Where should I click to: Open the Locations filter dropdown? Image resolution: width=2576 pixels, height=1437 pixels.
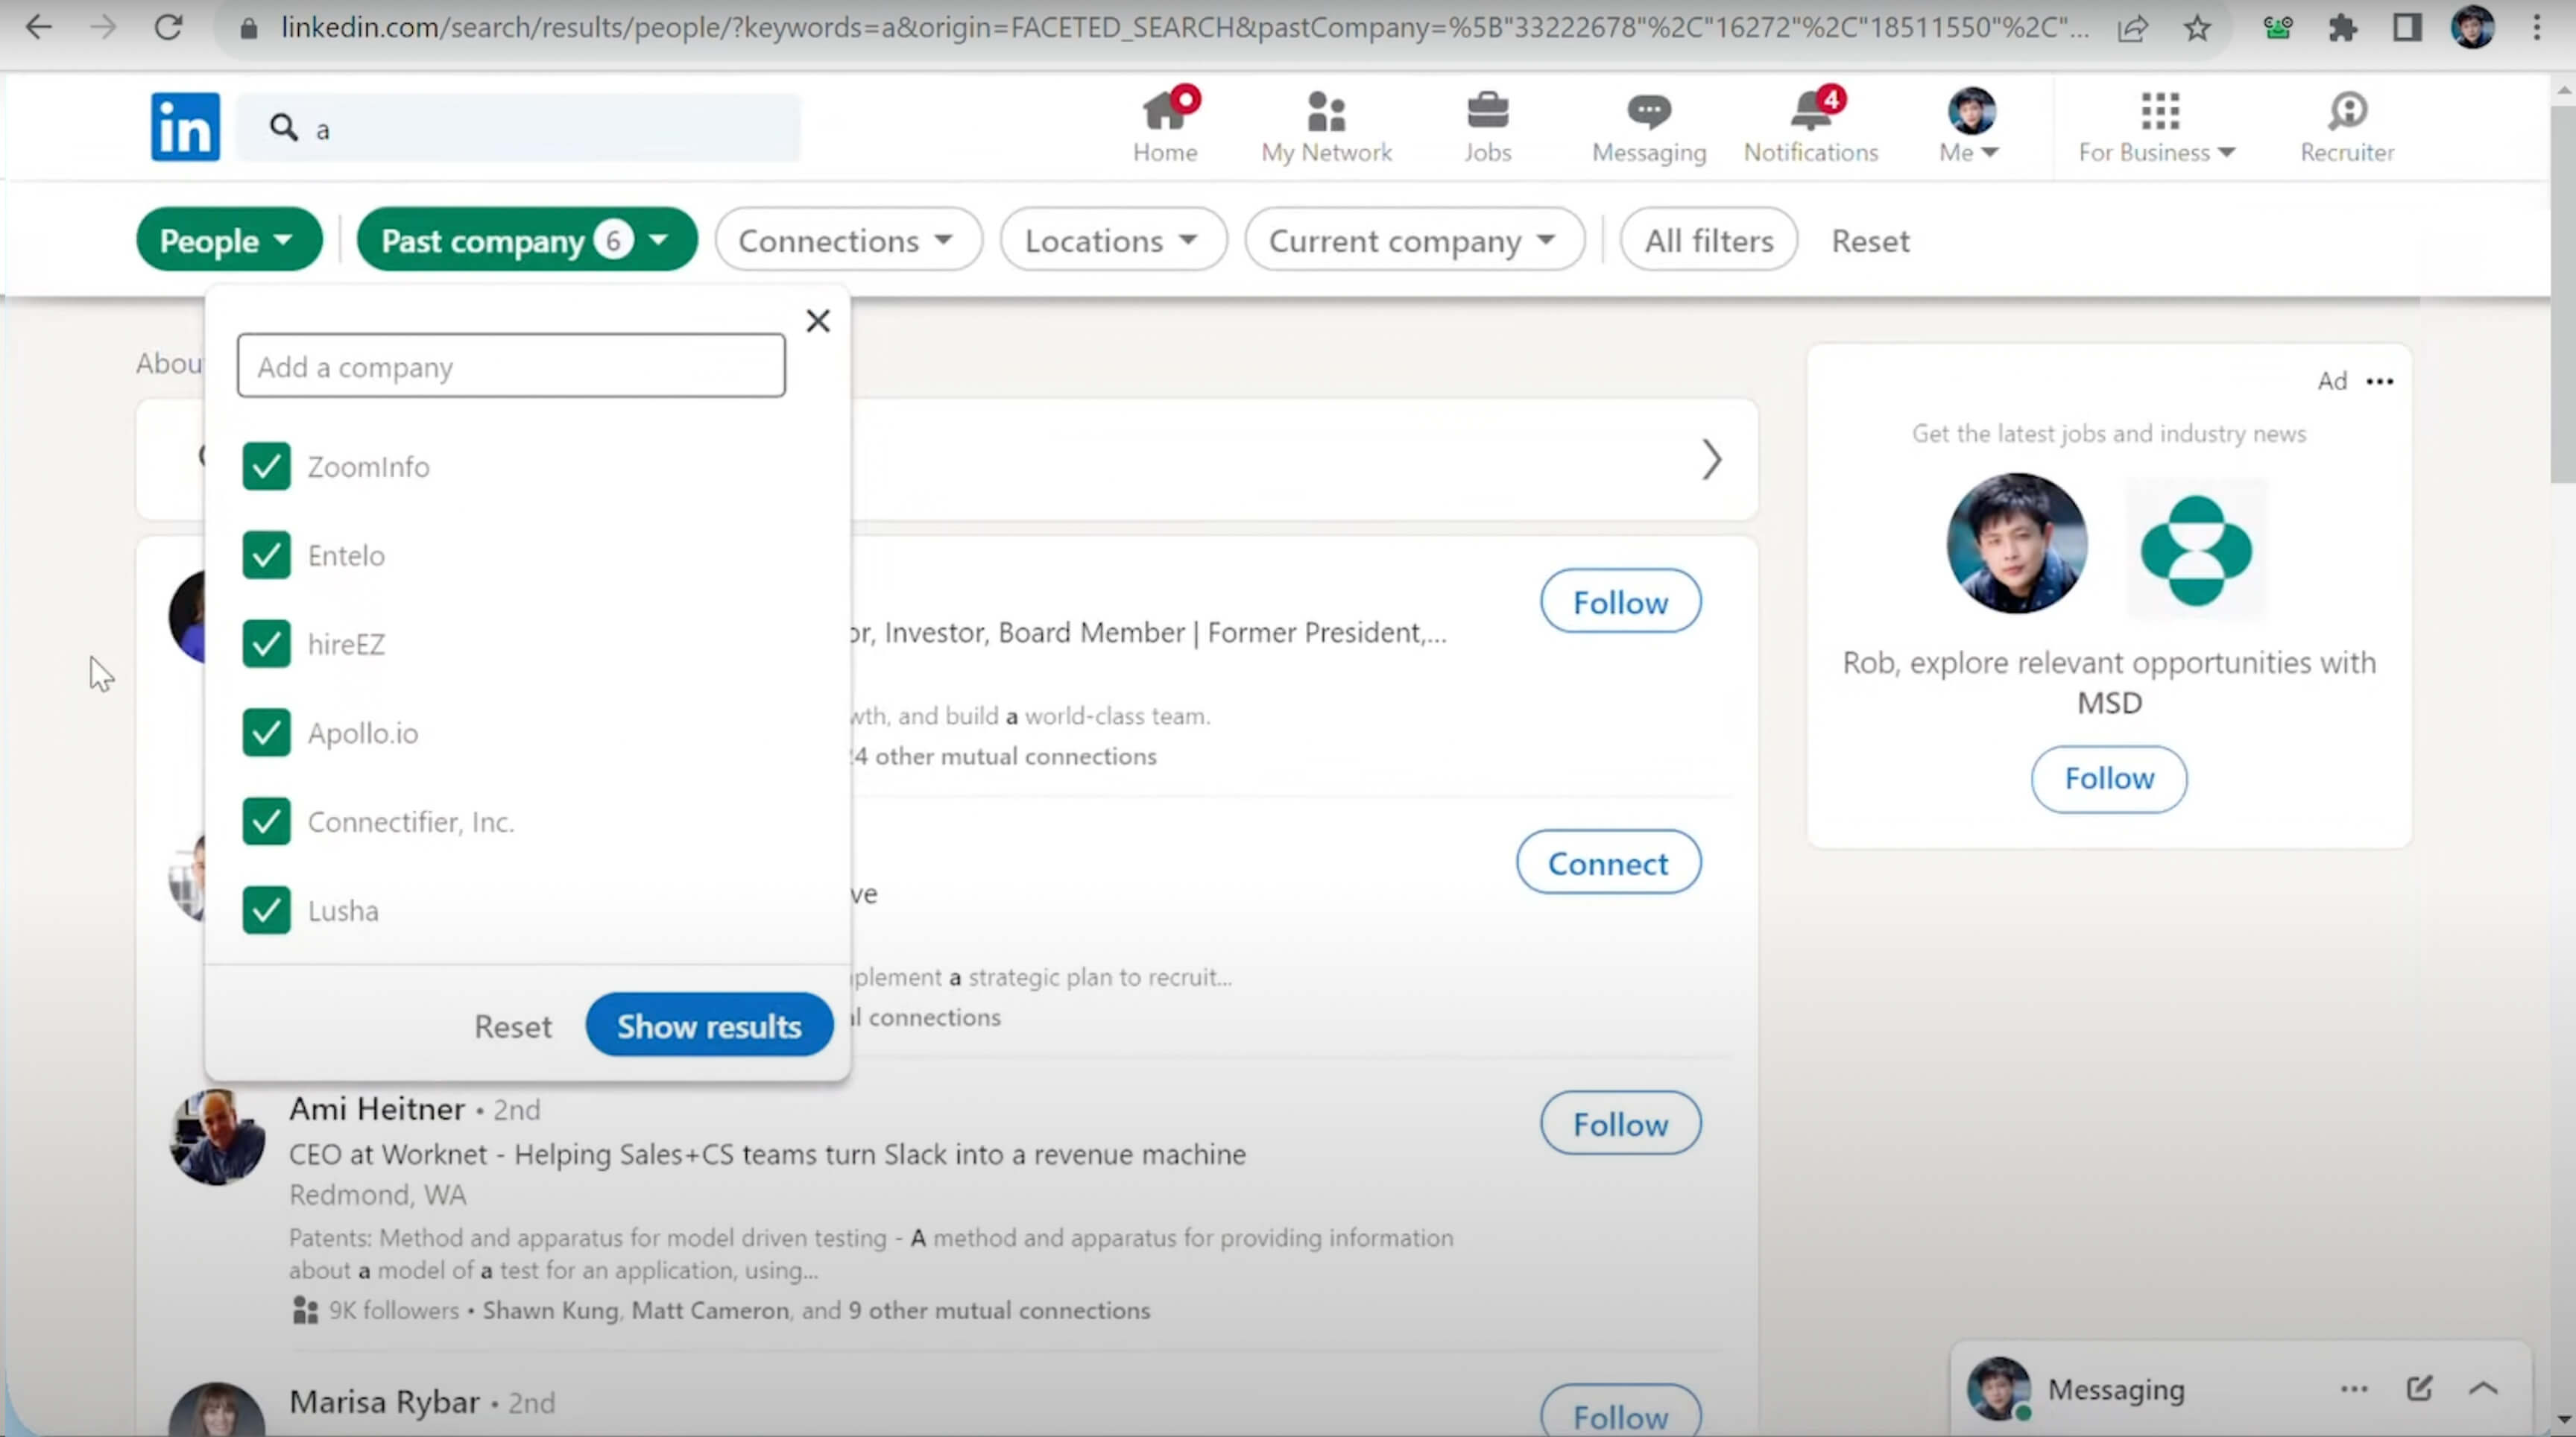point(1112,240)
